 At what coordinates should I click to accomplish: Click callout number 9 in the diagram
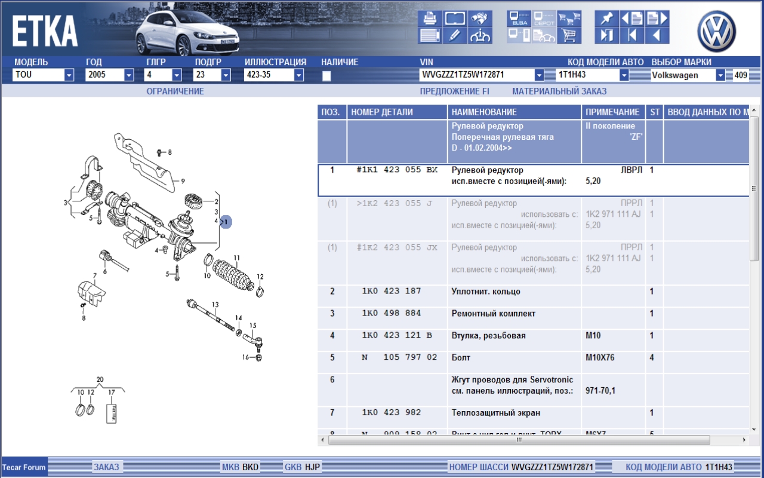click(183, 181)
